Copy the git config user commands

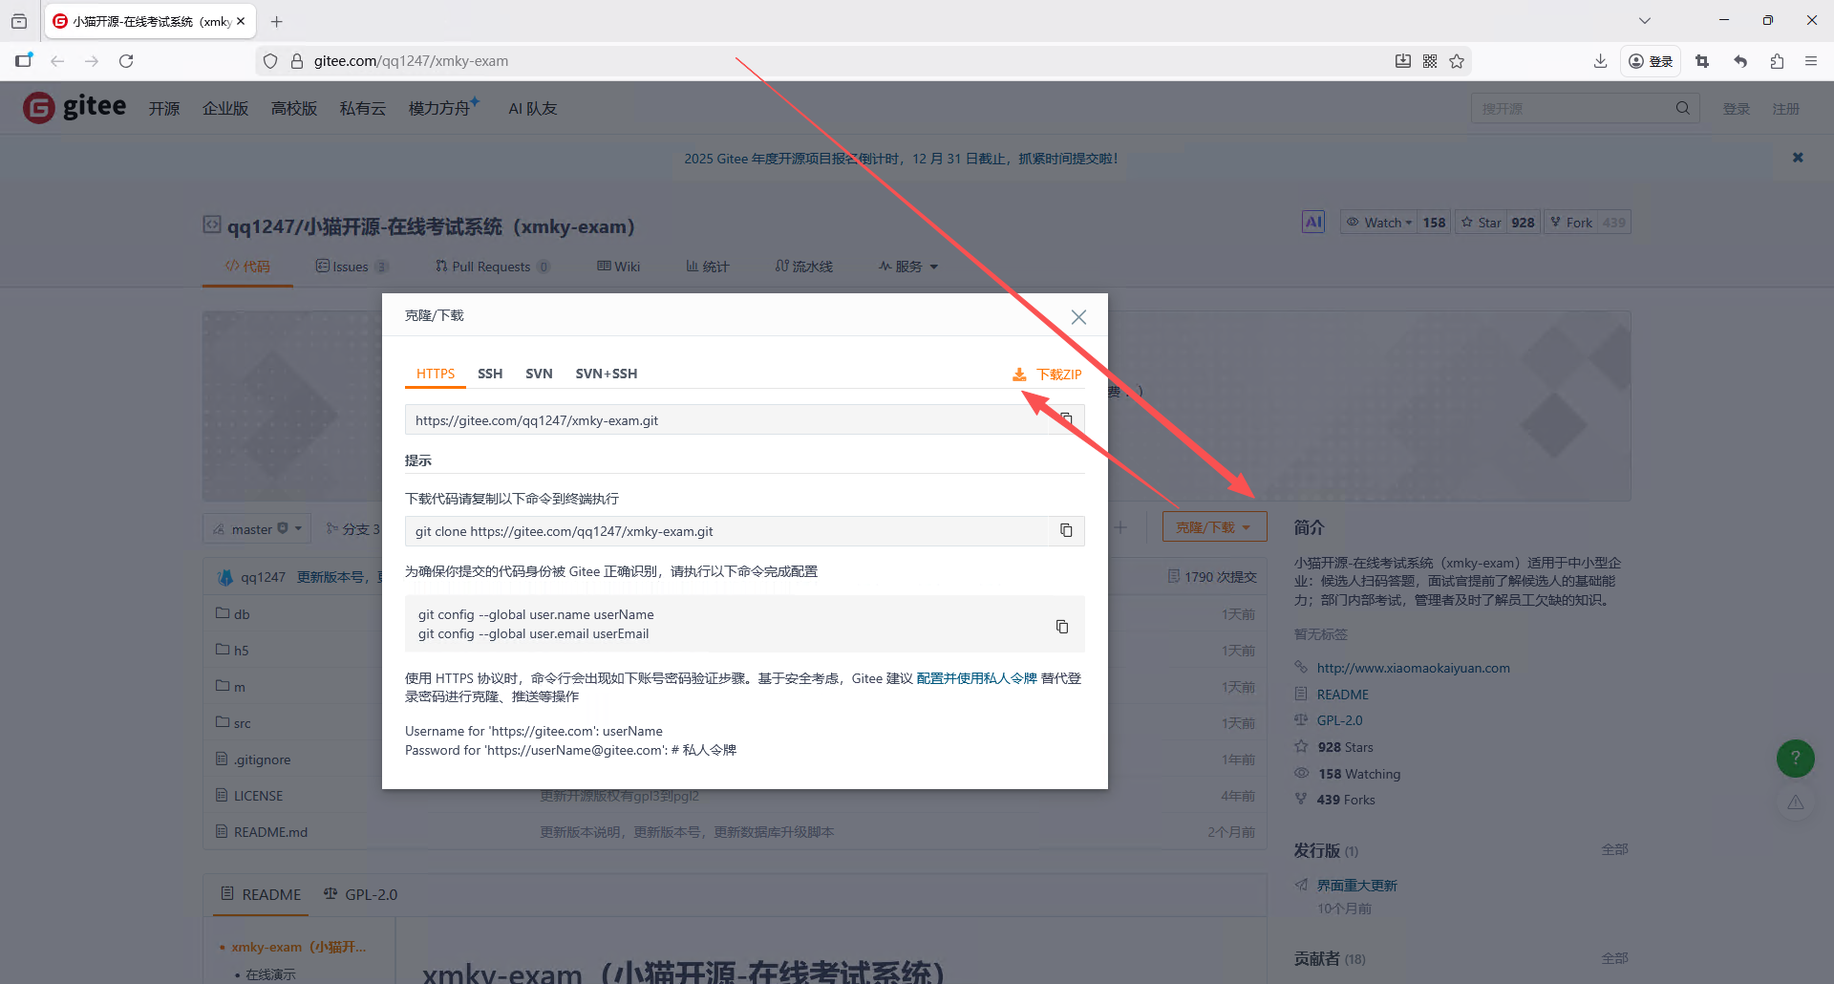coord(1061,626)
